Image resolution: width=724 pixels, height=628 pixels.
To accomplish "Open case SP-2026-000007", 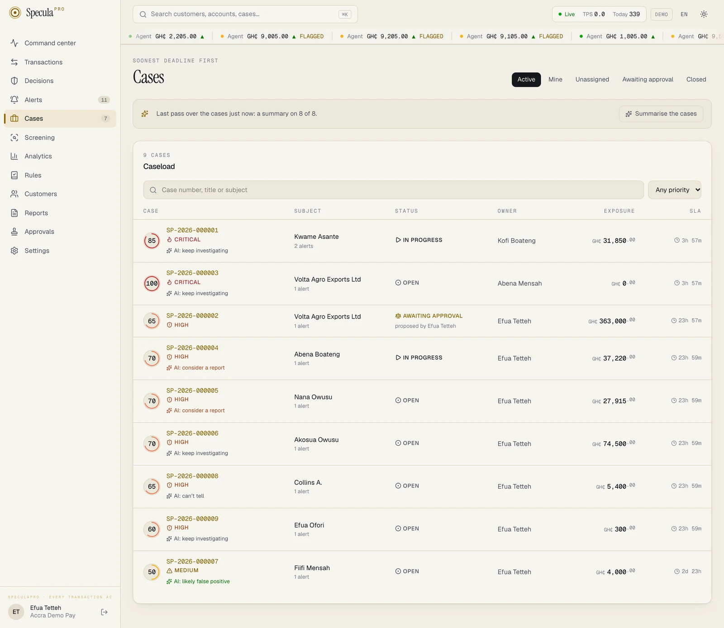I will pos(192,561).
